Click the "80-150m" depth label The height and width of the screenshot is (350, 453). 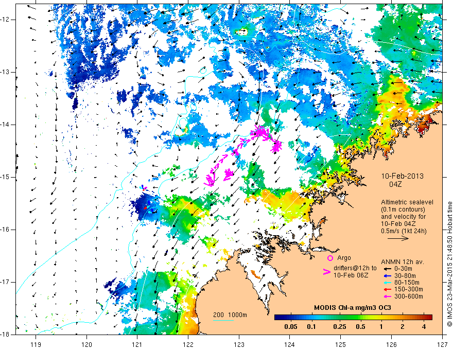click(407, 283)
